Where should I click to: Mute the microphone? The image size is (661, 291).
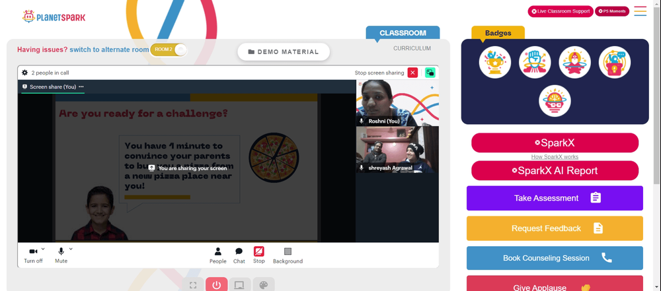(x=61, y=255)
